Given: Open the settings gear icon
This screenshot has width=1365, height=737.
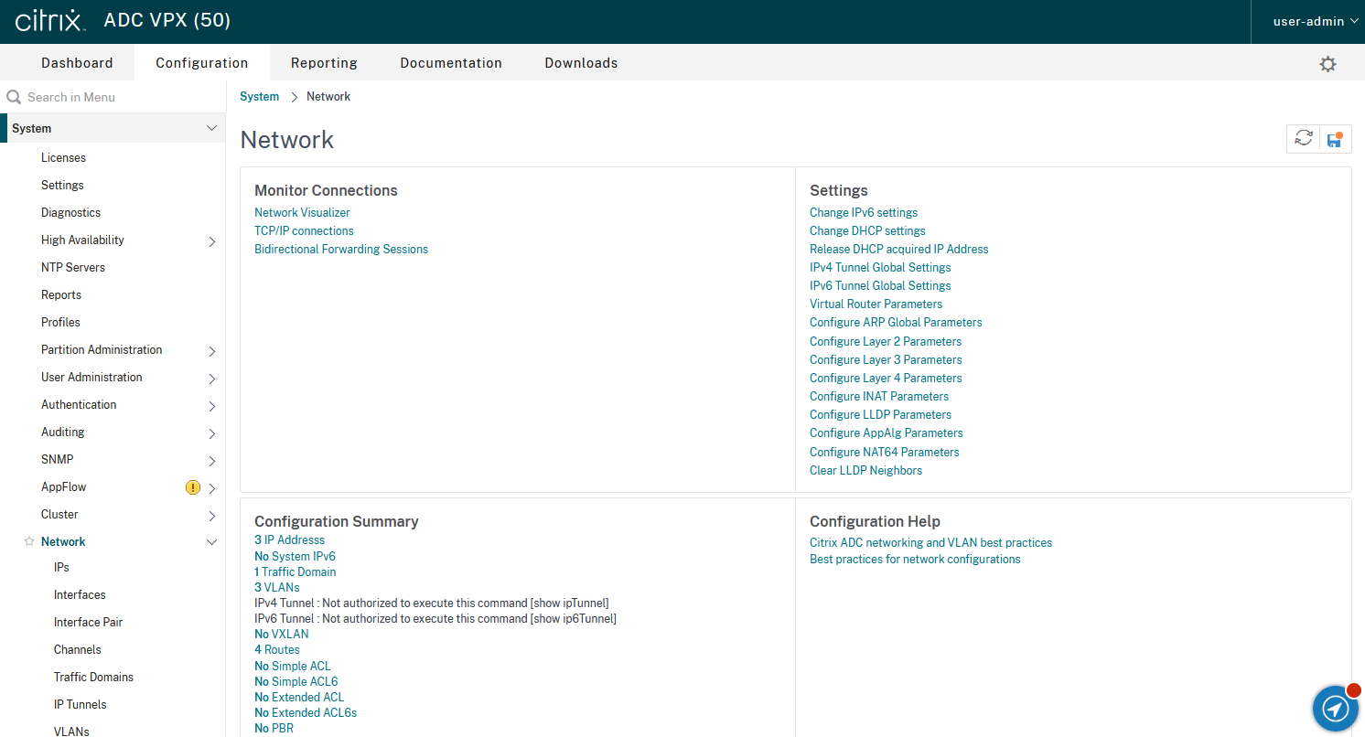Looking at the screenshot, I should tap(1327, 64).
